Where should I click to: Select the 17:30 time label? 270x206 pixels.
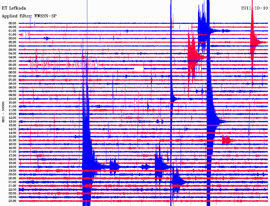pos(12,156)
